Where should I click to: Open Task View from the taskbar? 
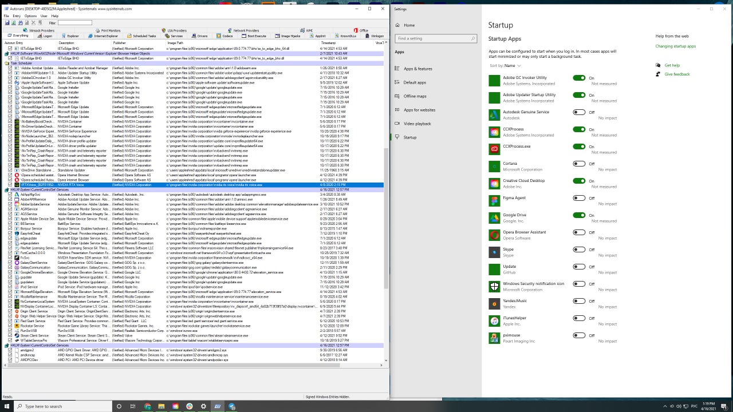(x=133, y=406)
